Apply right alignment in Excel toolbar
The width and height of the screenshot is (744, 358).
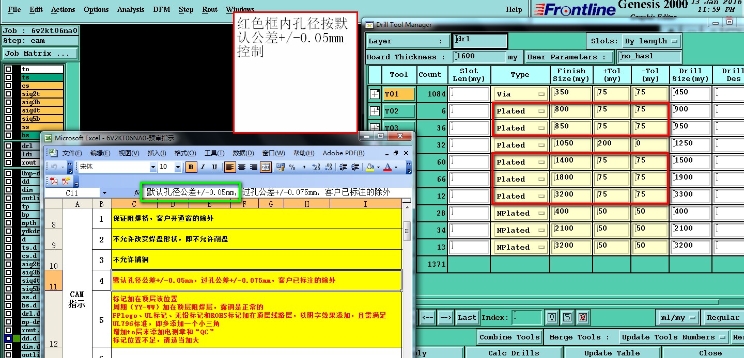point(254,167)
